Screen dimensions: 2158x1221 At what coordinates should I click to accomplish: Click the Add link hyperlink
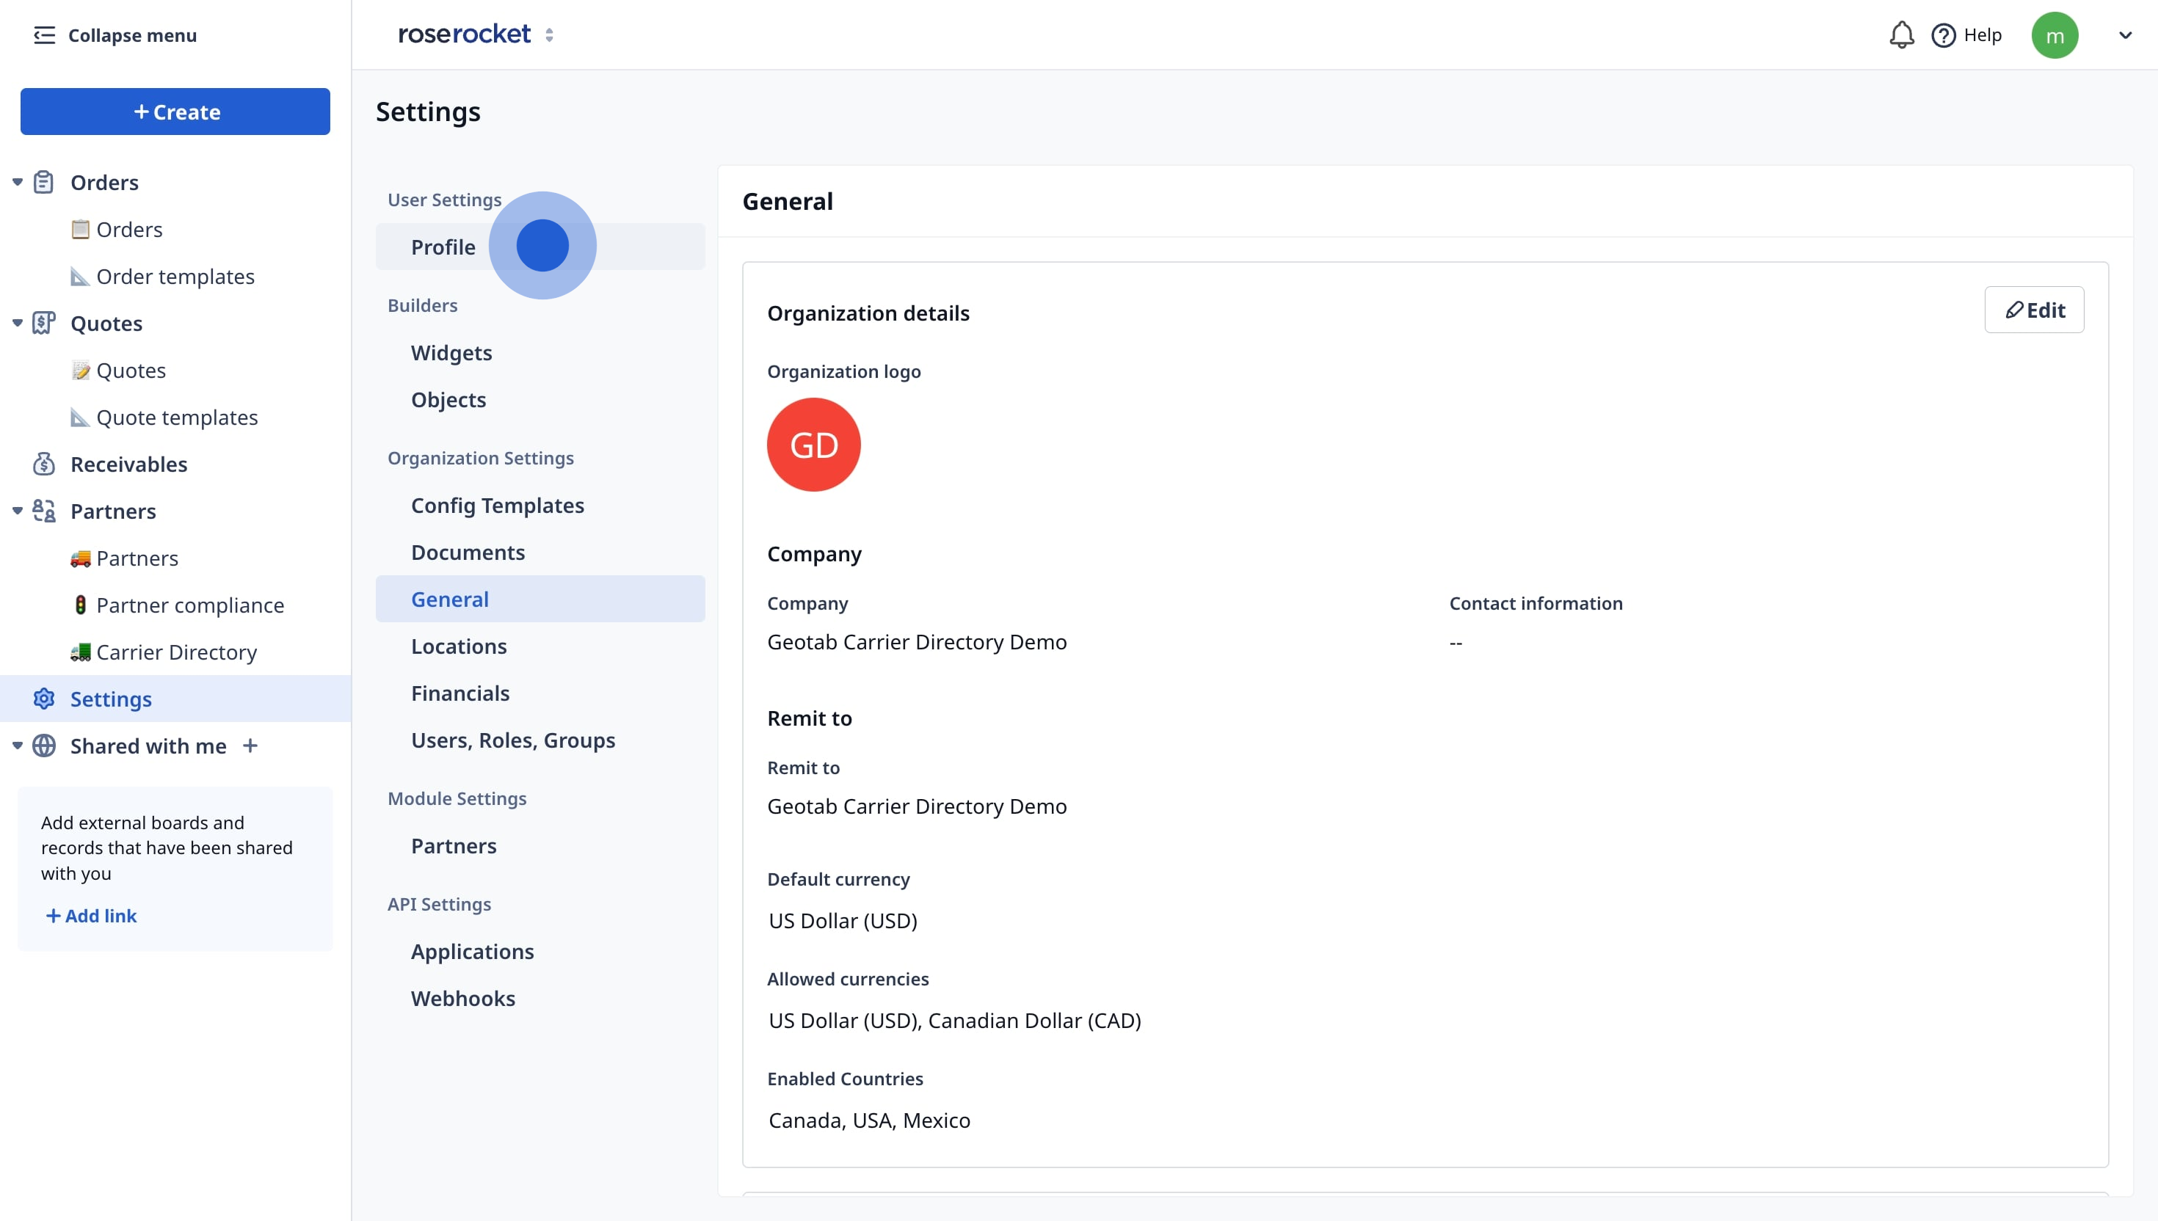point(92,916)
